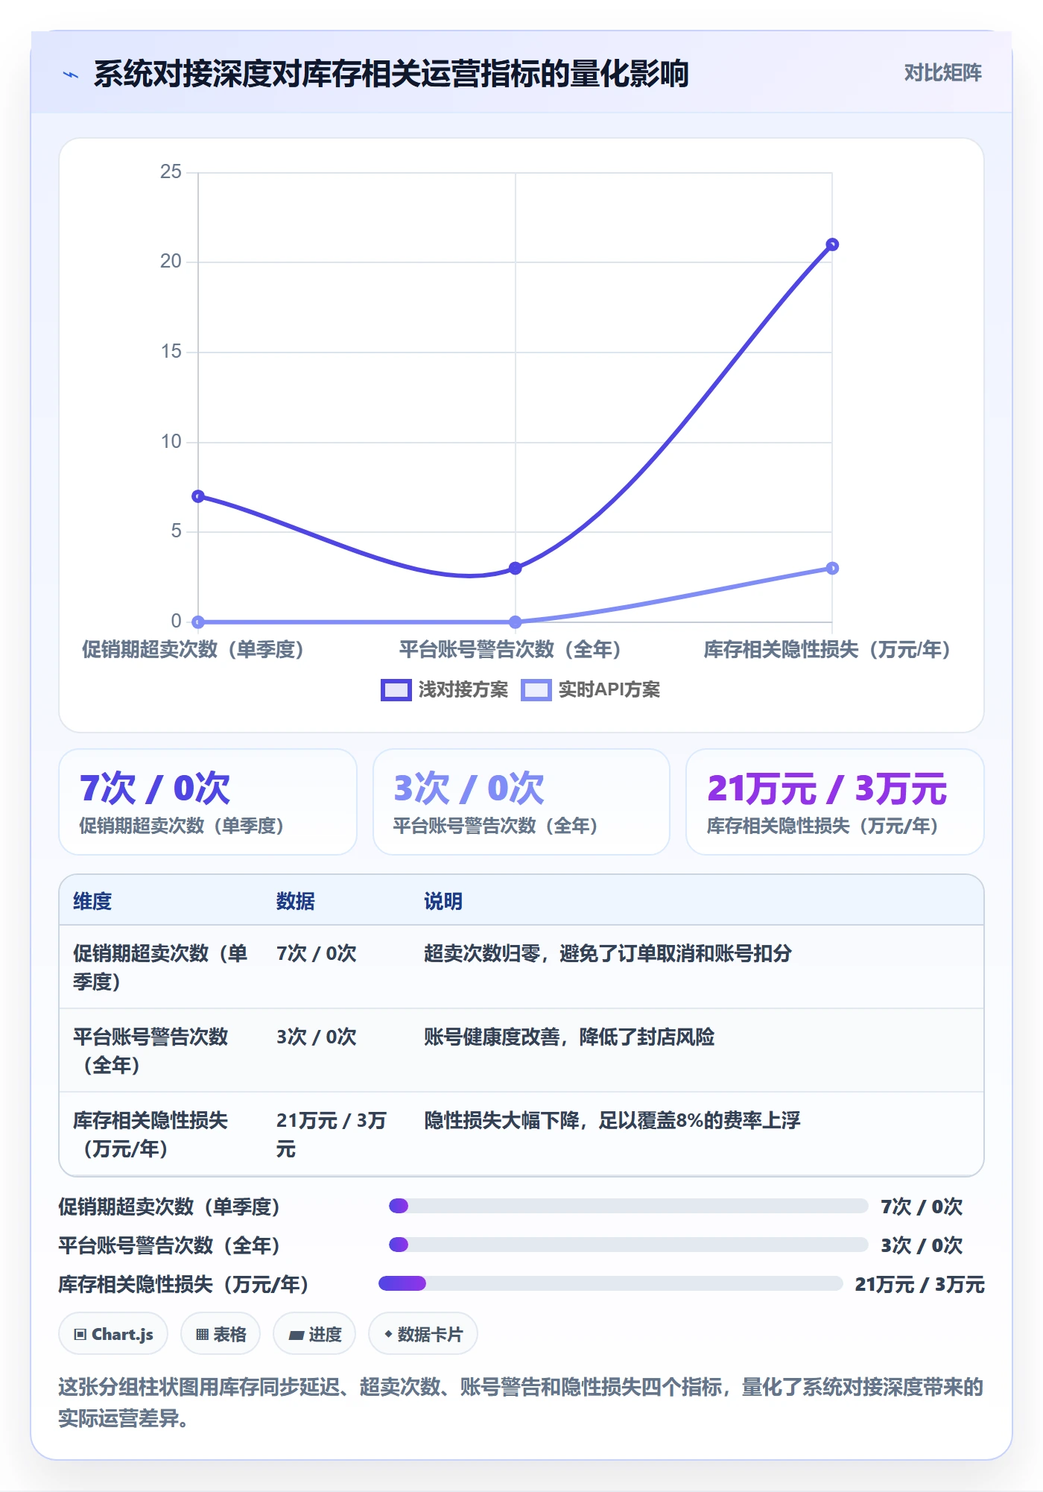Select table cell 超卖次数归零，避免了订单取消和账号扣分
1043x1492 pixels.
pyautogui.click(x=608, y=953)
